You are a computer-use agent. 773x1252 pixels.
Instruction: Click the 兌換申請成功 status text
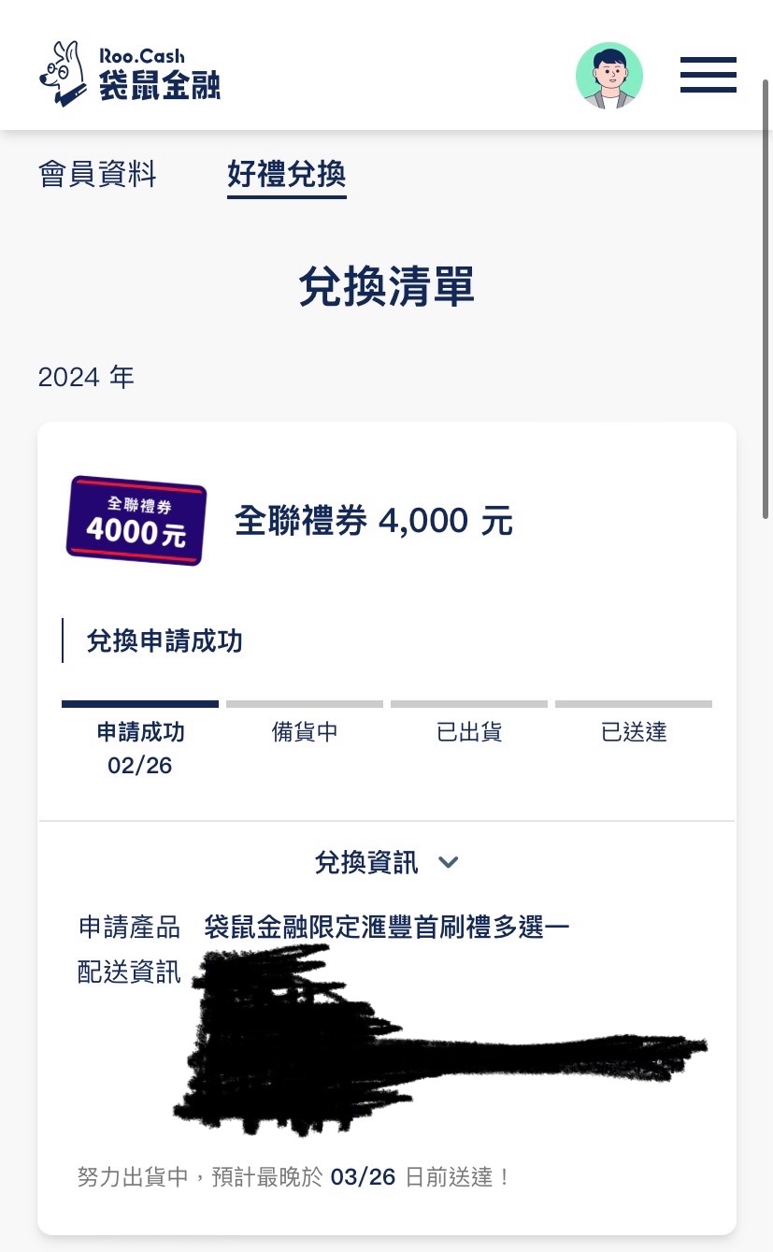(x=165, y=641)
